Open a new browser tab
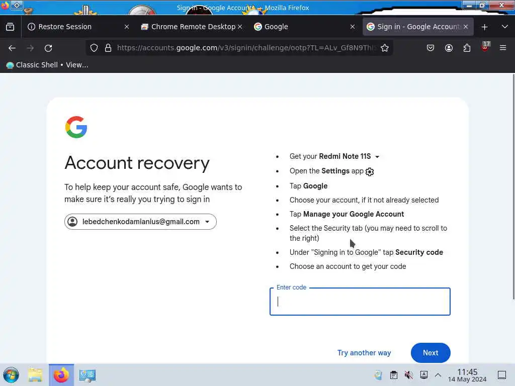The height and width of the screenshot is (386, 515). (484, 27)
